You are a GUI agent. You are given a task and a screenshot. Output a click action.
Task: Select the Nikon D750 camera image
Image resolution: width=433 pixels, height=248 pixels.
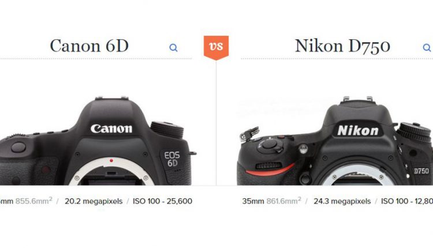point(335,141)
